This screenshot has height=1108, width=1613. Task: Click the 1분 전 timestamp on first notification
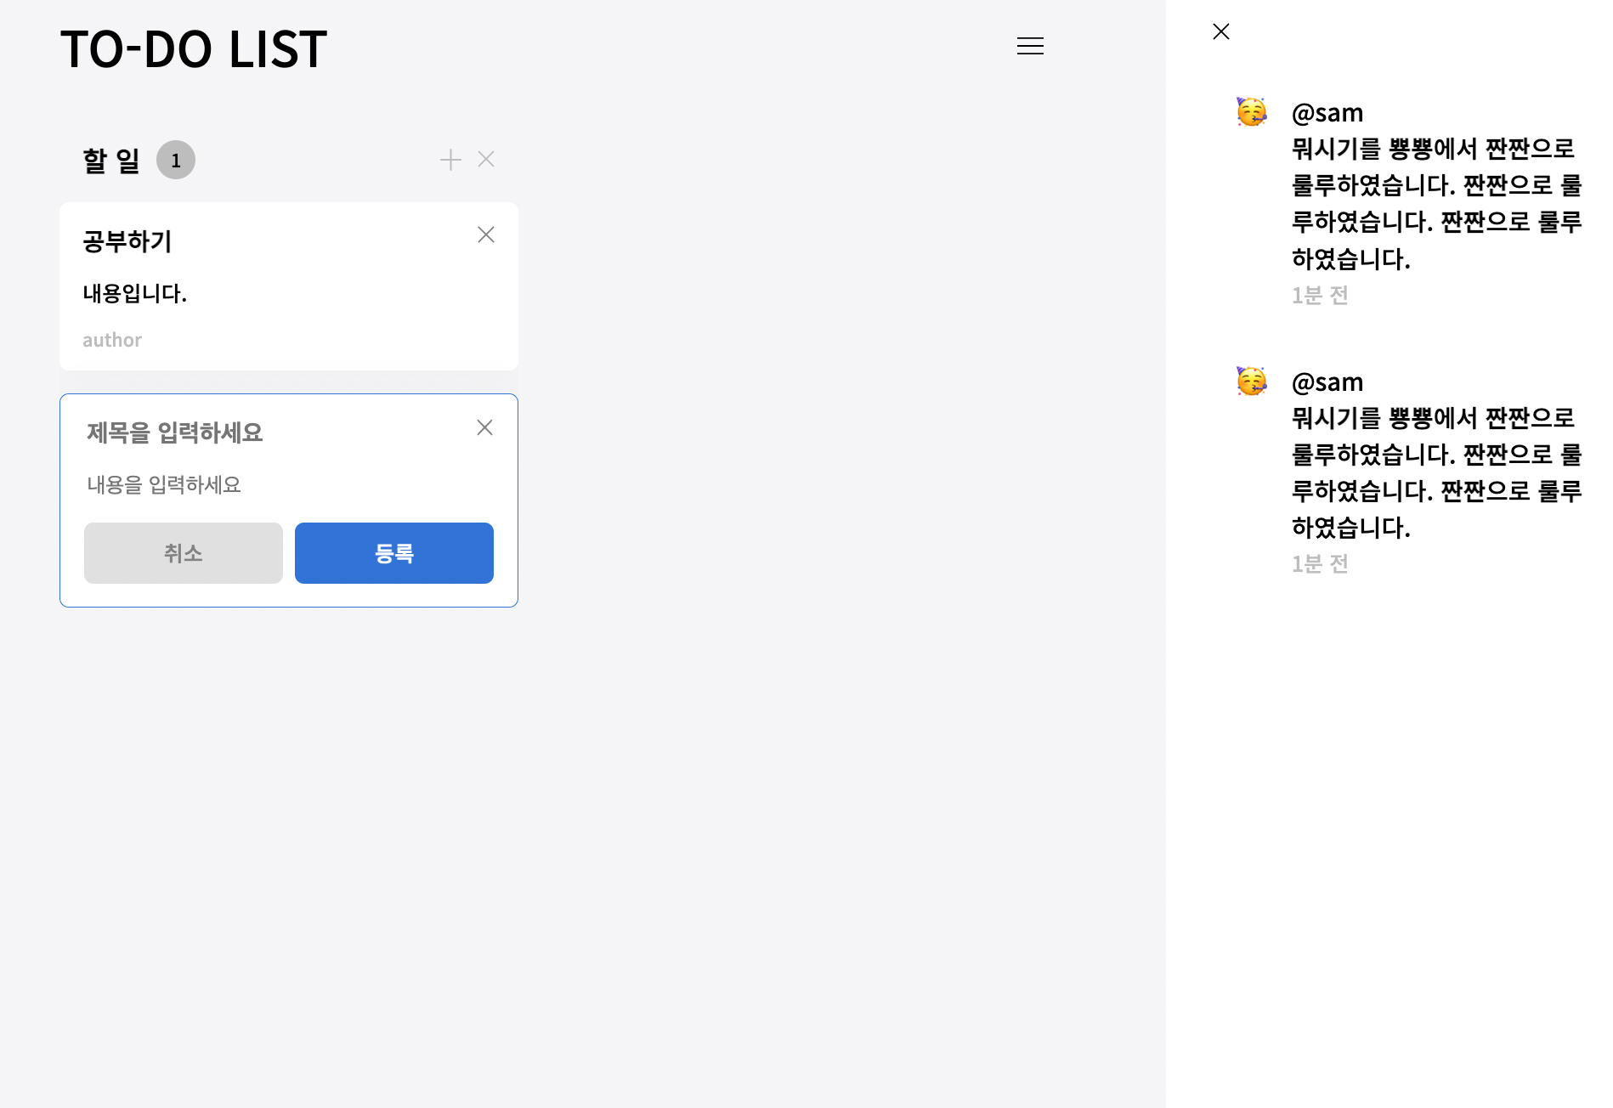[1319, 295]
